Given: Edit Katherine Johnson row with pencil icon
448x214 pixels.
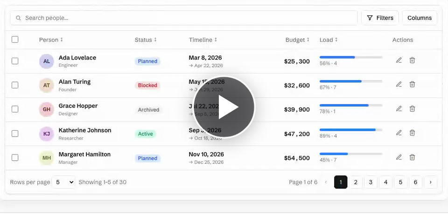Looking at the screenshot, I should (x=399, y=133).
